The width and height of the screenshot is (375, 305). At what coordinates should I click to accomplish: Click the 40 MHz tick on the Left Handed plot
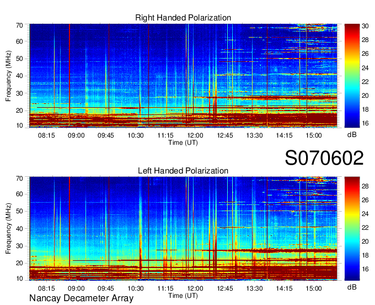click(x=19, y=229)
